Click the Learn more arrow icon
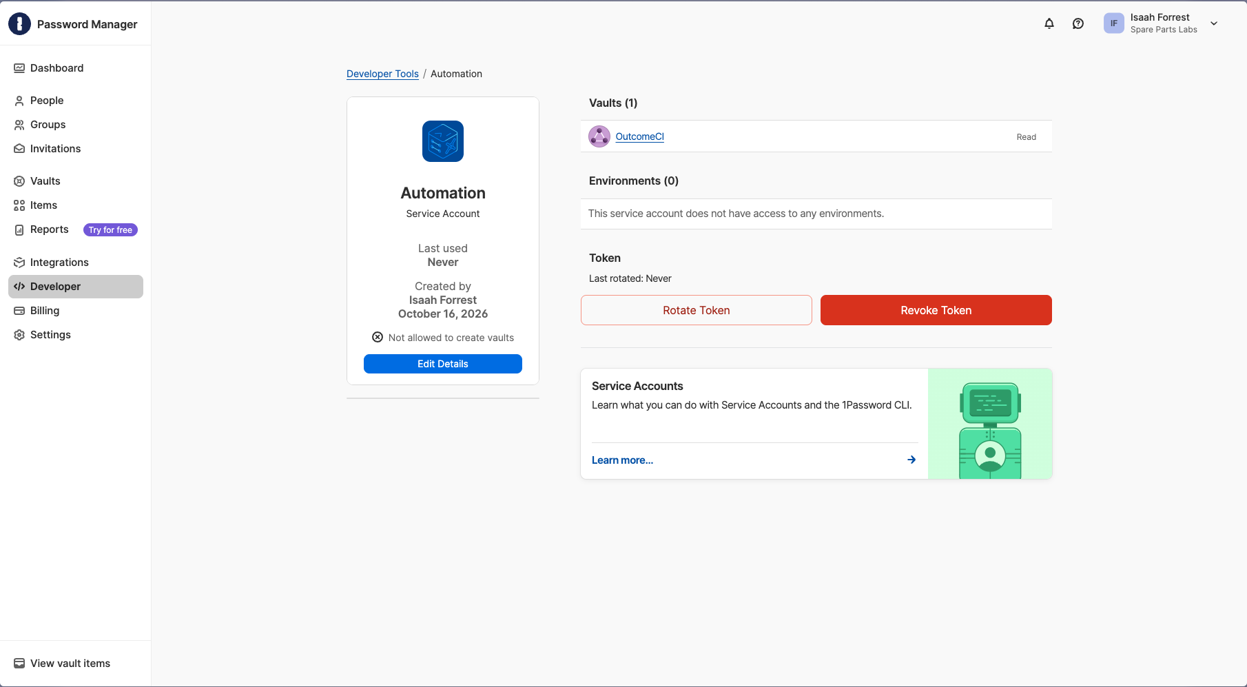The width and height of the screenshot is (1247, 687). pos(911,460)
